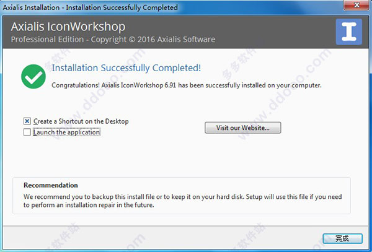Click the Professional Edition copyright line

pyautogui.click(x=113, y=39)
